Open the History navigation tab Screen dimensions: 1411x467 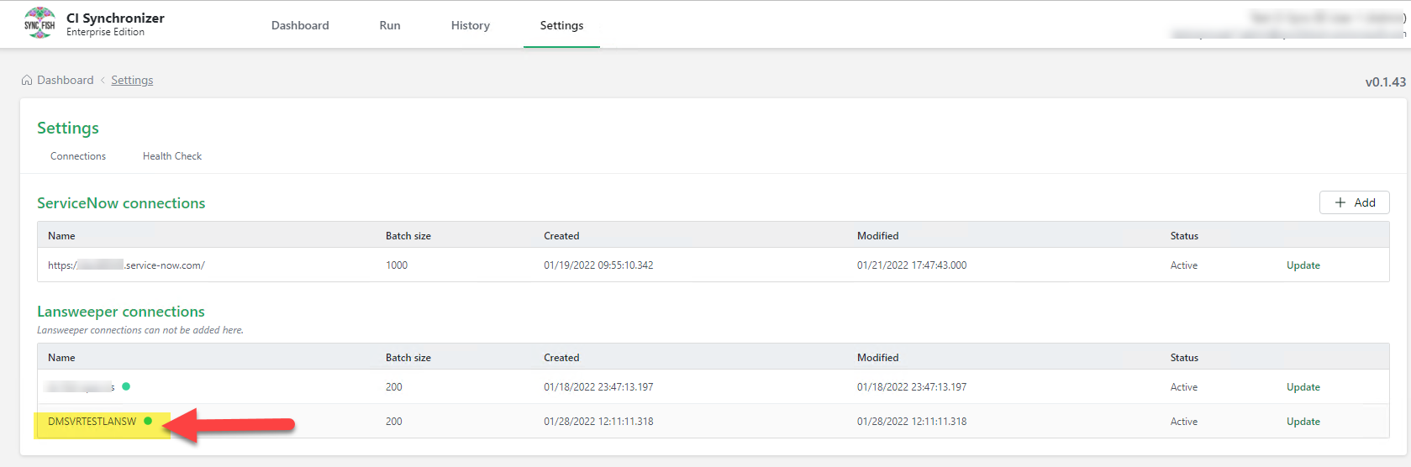[471, 25]
